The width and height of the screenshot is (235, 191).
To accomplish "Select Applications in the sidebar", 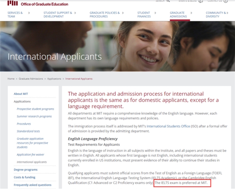I will click(x=22, y=102).
